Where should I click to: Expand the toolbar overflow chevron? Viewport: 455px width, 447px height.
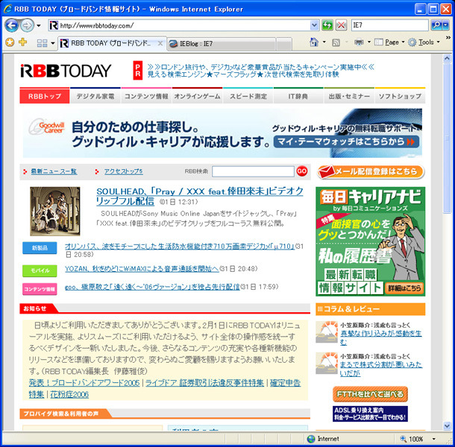click(448, 38)
